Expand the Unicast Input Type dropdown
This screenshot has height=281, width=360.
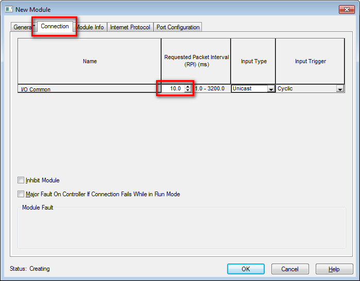(x=271, y=89)
